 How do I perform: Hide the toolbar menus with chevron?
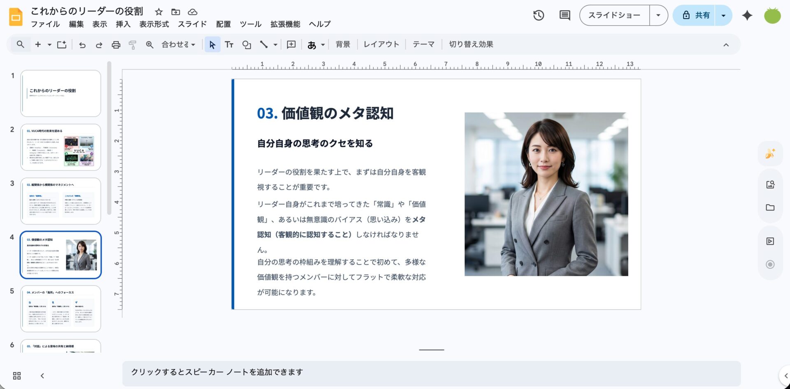[x=726, y=45]
